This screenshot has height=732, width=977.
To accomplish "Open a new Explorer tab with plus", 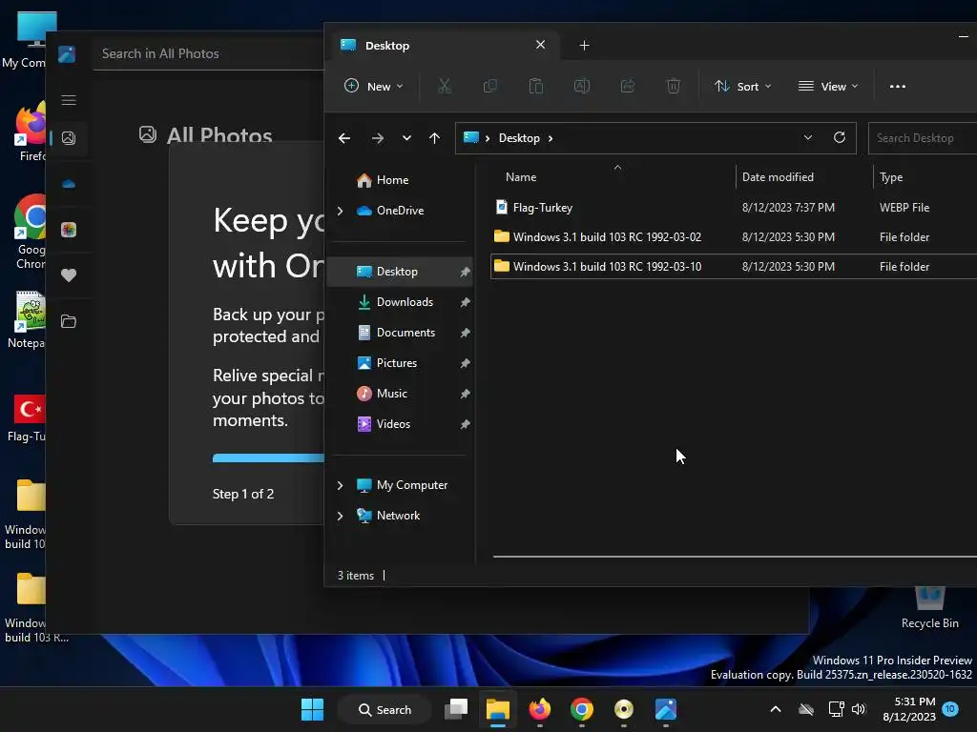I will 584,46.
